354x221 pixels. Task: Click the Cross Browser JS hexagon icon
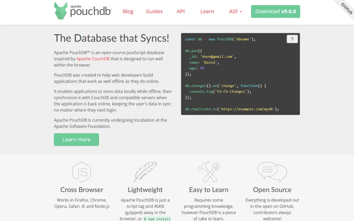[82, 172]
